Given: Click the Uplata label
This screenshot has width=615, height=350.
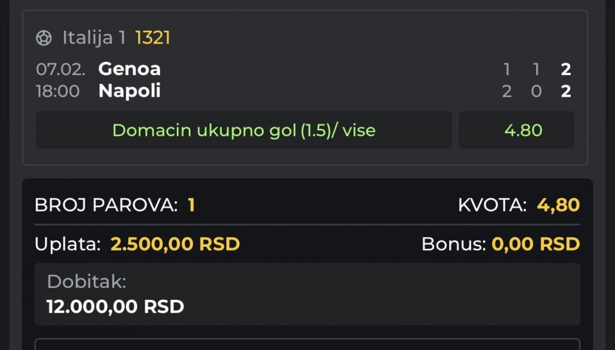Looking at the screenshot, I should pos(67,244).
